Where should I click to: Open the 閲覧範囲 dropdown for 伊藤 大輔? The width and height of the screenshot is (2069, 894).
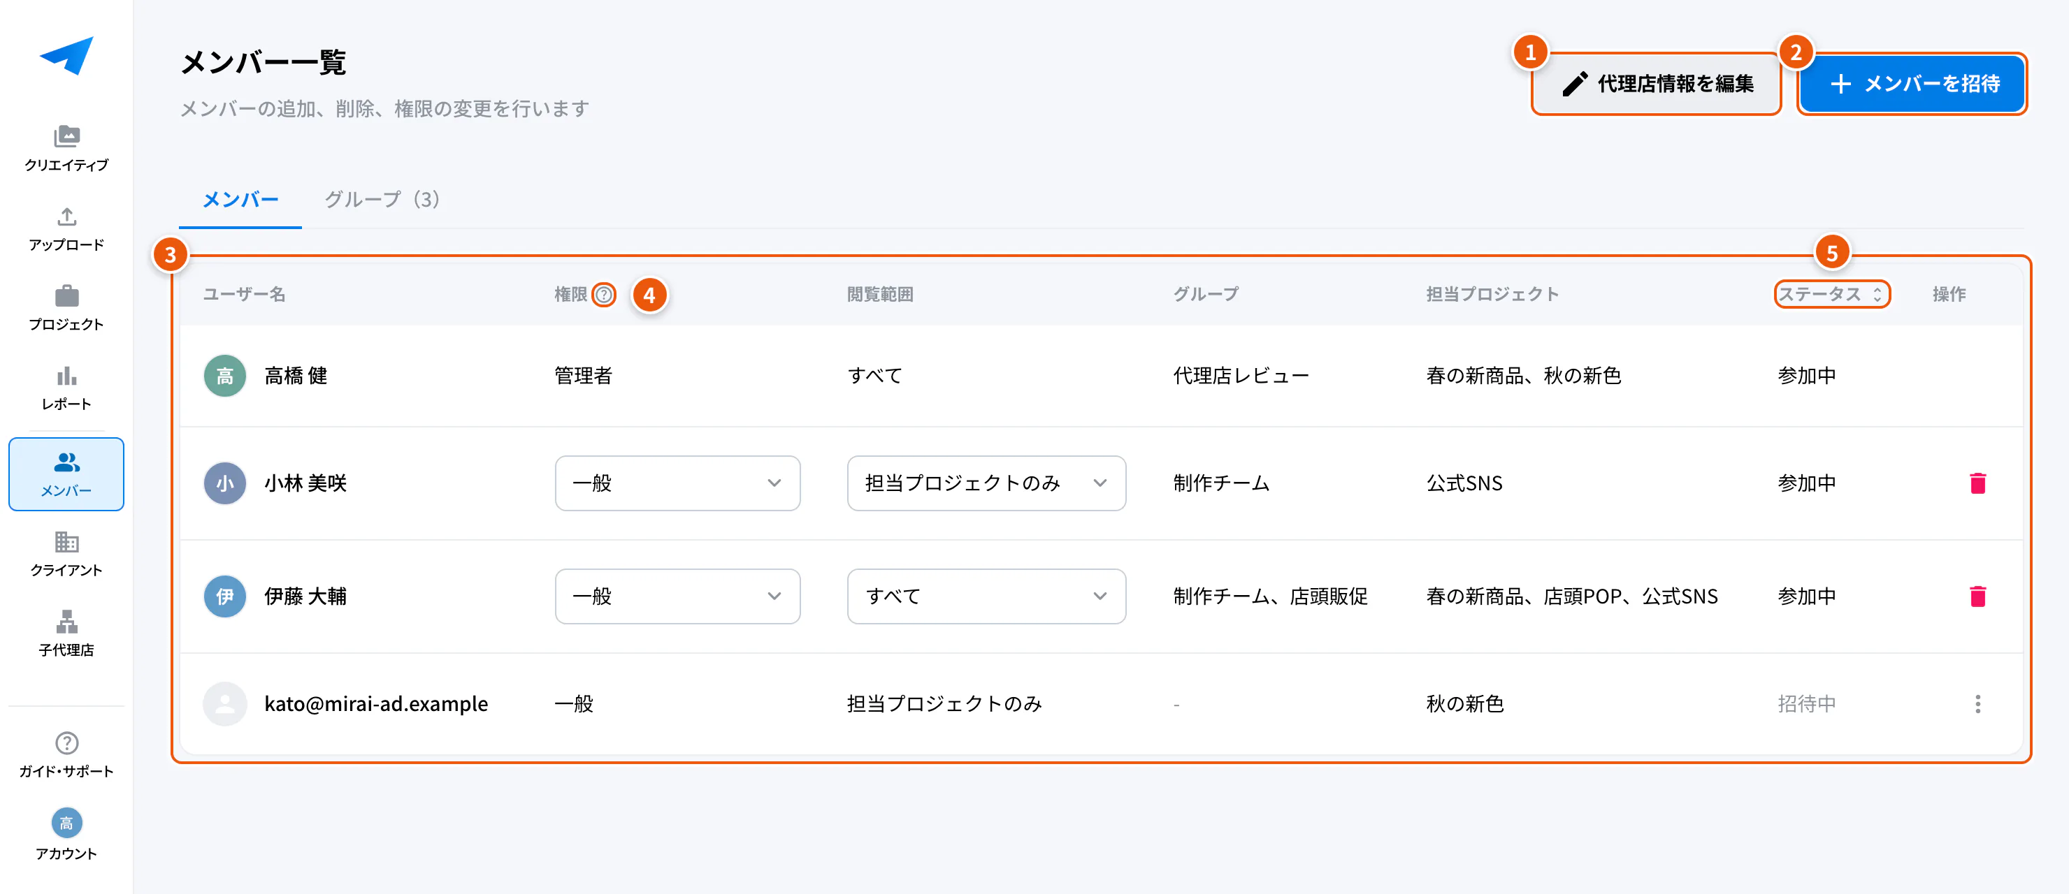point(986,596)
